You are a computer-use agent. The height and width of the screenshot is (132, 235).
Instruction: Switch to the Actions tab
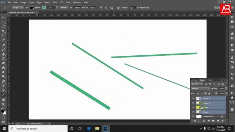coord(194,80)
